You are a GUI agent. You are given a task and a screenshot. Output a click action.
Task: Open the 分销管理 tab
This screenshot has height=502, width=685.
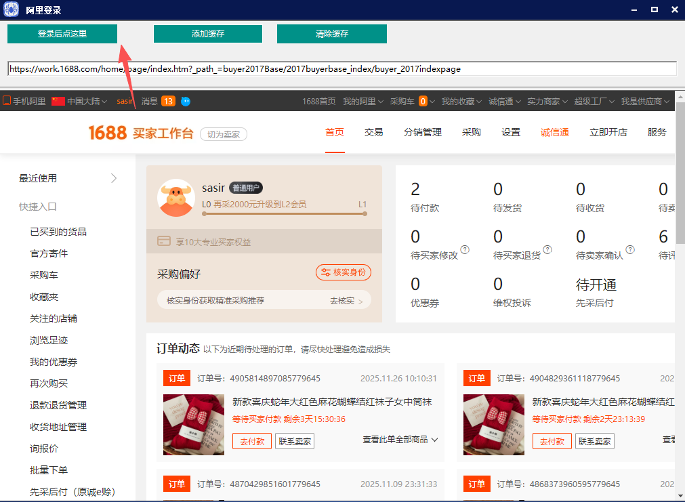coord(423,132)
